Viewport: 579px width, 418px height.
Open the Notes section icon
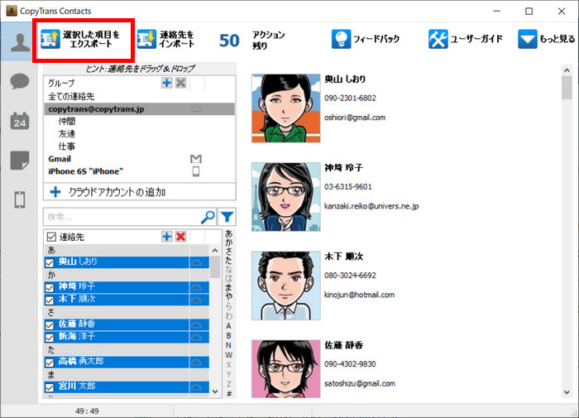click(20, 161)
